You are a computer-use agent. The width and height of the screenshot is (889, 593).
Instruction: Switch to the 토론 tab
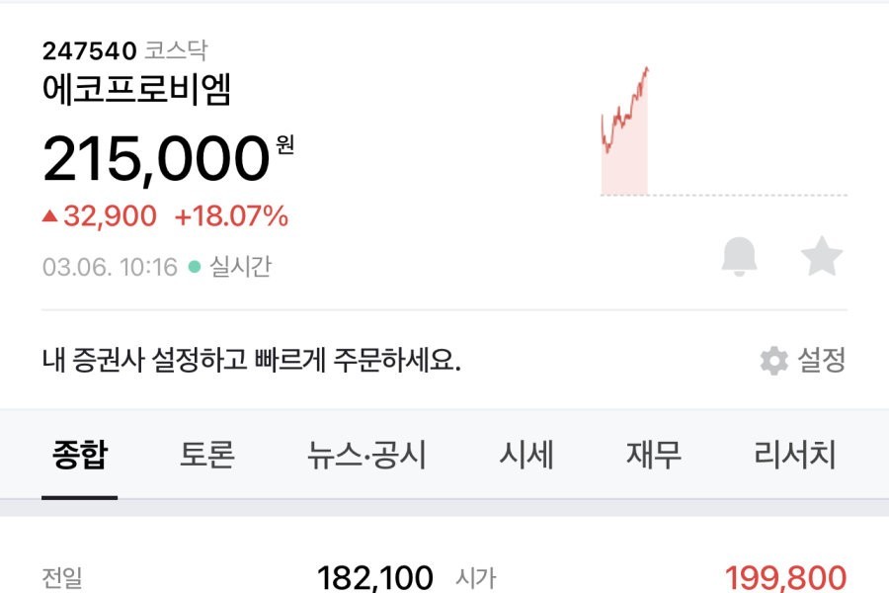(x=207, y=456)
